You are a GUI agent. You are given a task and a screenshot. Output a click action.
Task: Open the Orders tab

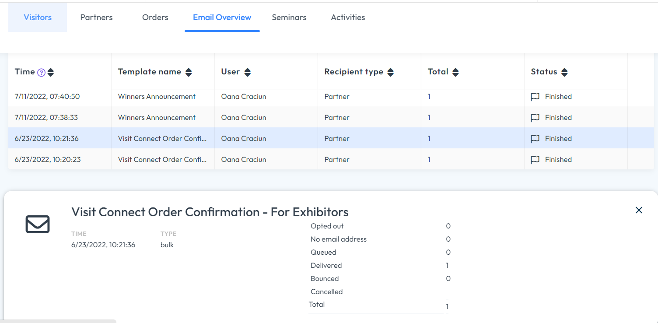tap(155, 17)
